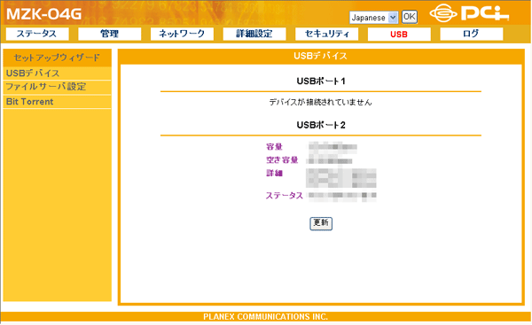Open the ステータス tab
This screenshot has height=325, width=532.
point(37,34)
